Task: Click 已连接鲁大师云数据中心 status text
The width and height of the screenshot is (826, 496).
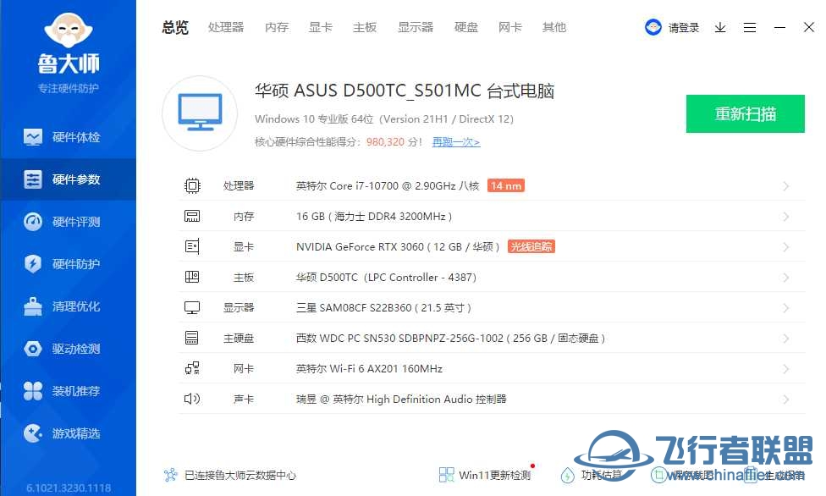Action: 240,476
